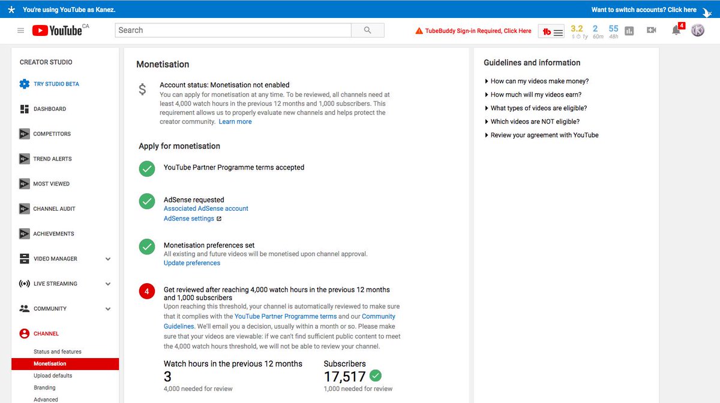The width and height of the screenshot is (720, 403).
Task: Click the Dashboard grid icon
Action: pos(25,109)
